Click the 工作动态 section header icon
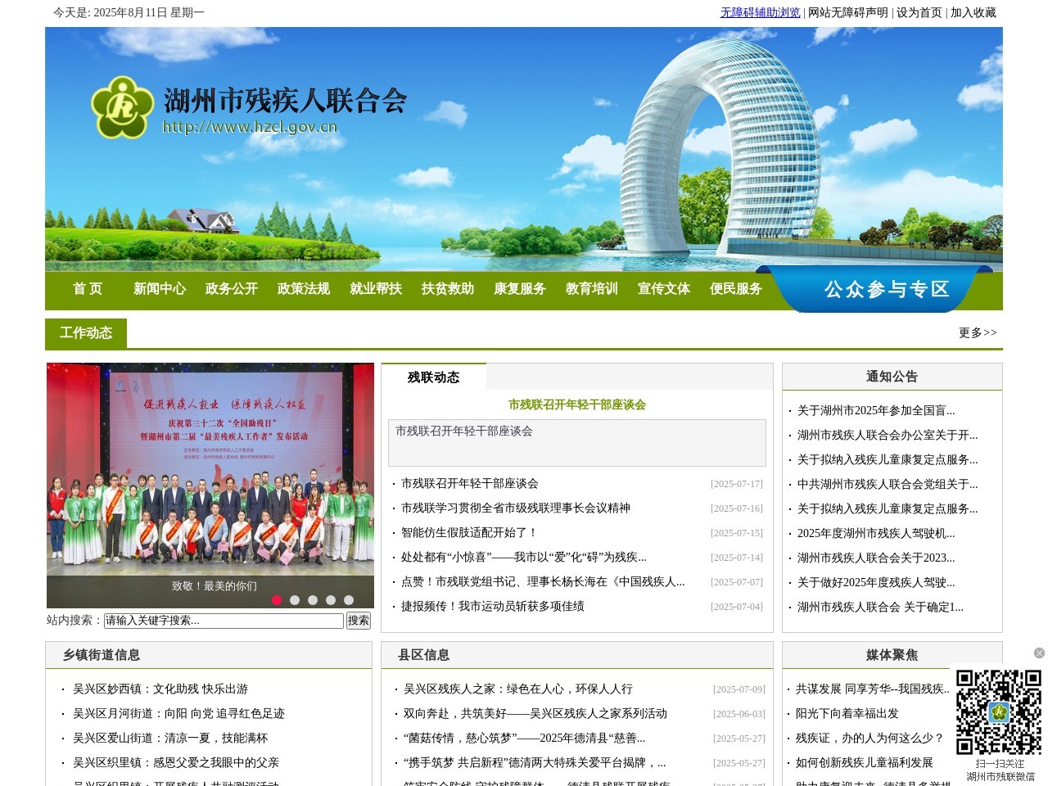This screenshot has width=1048, height=786. click(x=86, y=332)
